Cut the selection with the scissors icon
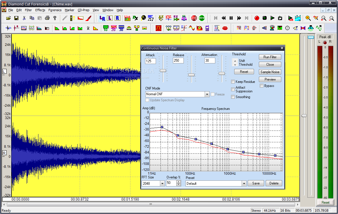The image size is (338, 214). pos(24,18)
